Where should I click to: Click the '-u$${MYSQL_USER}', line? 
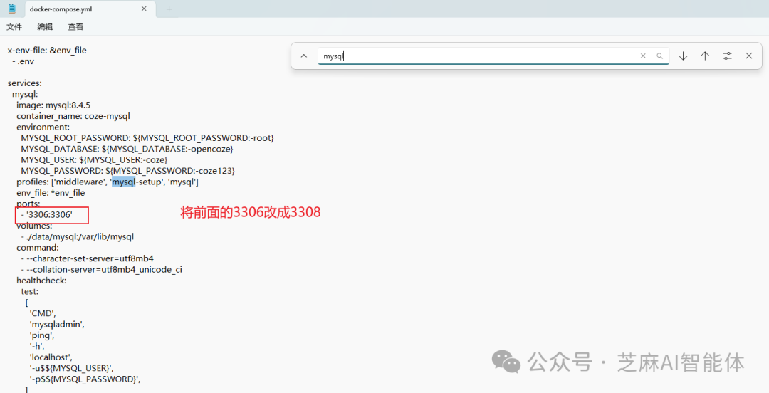tap(72, 368)
